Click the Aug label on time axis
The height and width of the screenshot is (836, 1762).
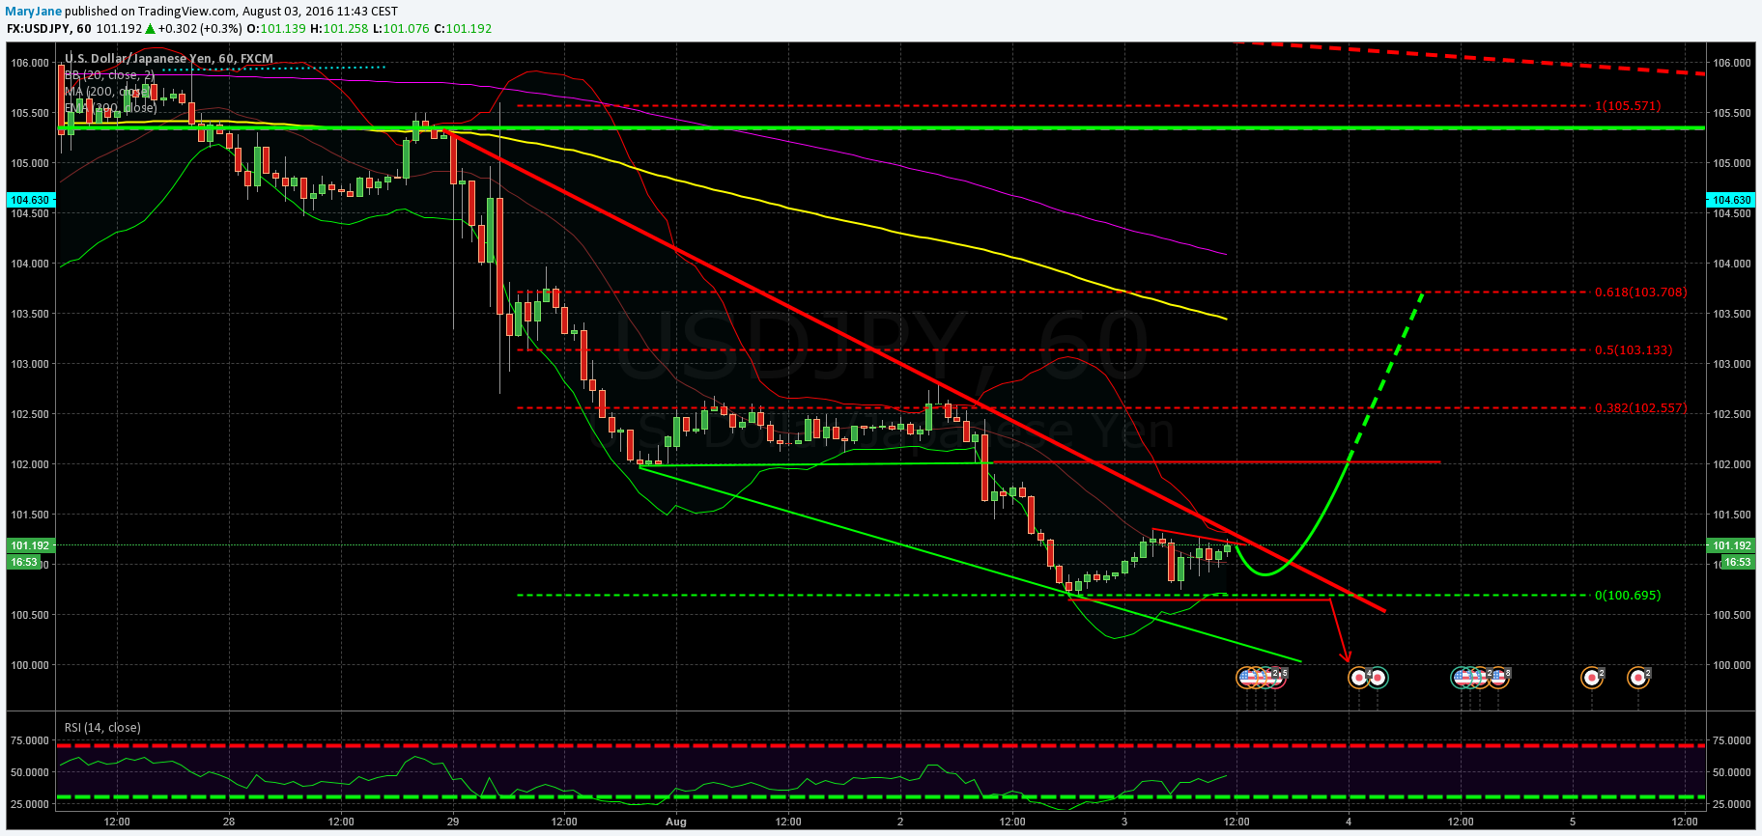pyautogui.click(x=676, y=822)
